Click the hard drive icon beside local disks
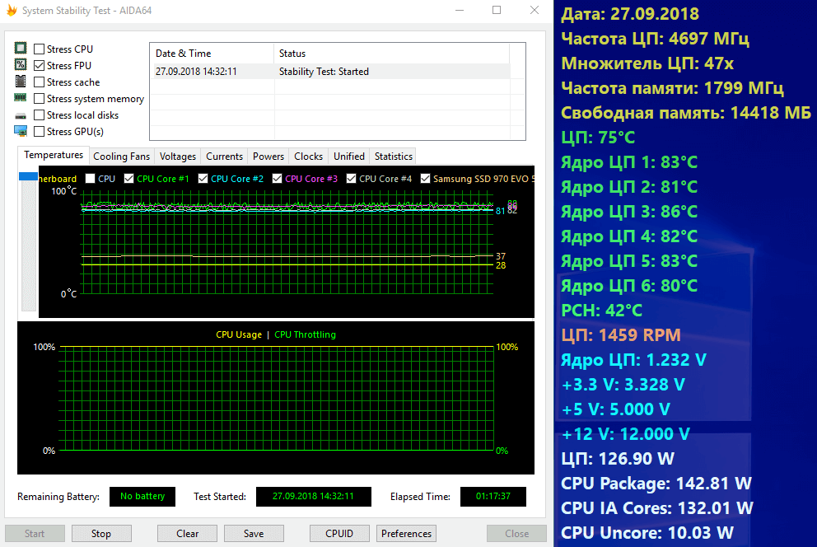Screen dimensions: 817x547 pyautogui.click(x=21, y=115)
